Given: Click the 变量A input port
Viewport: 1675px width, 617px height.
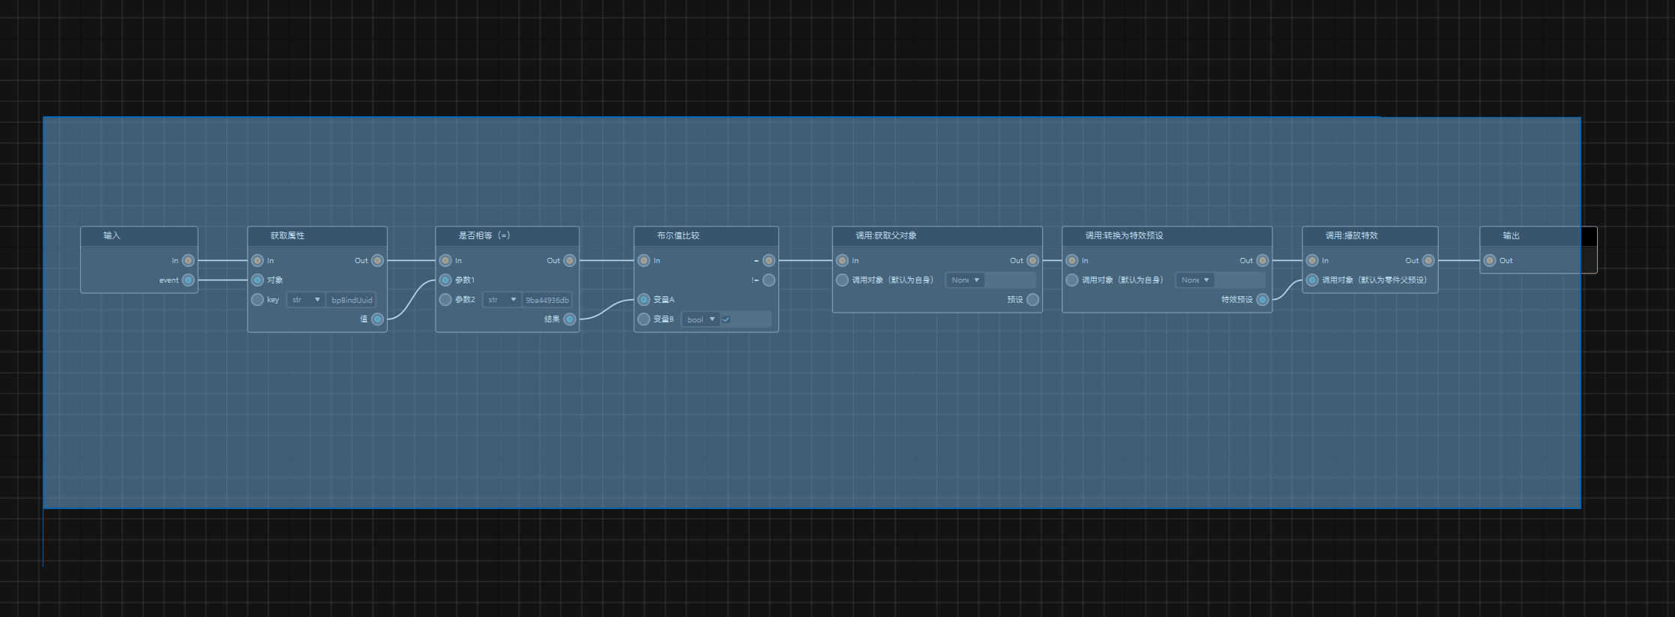Looking at the screenshot, I should [x=644, y=299].
